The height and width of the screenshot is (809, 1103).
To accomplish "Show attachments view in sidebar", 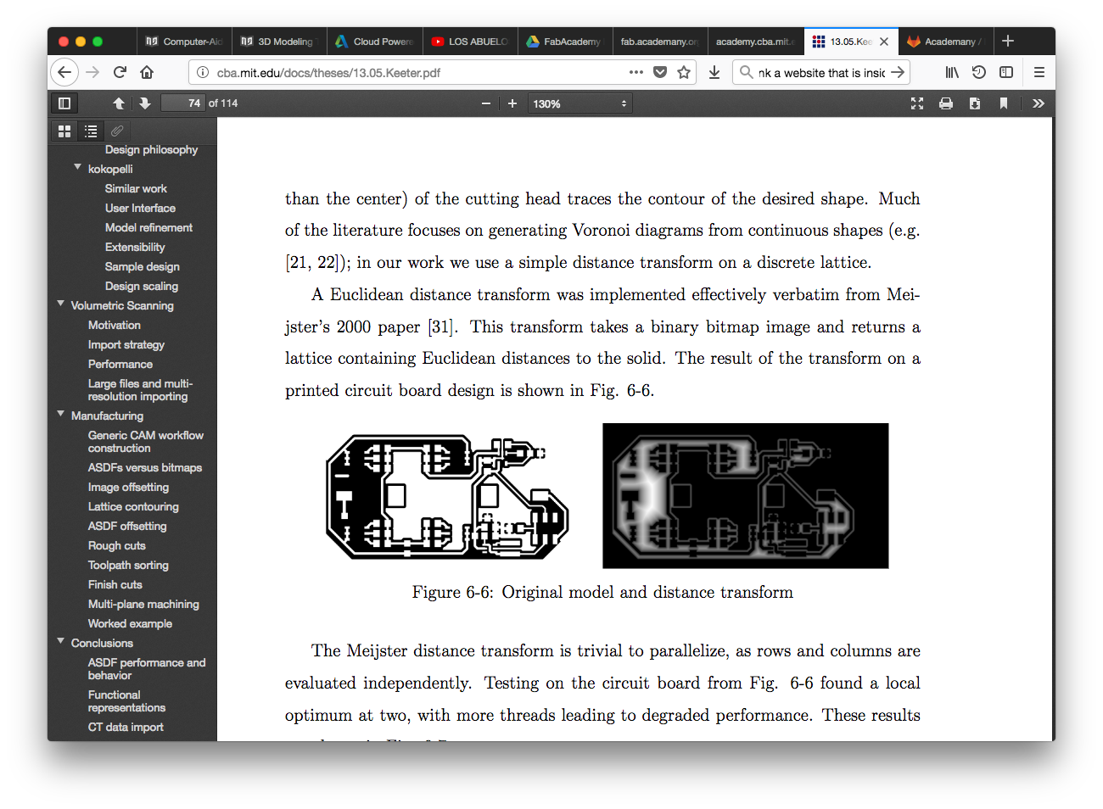I will [117, 131].
